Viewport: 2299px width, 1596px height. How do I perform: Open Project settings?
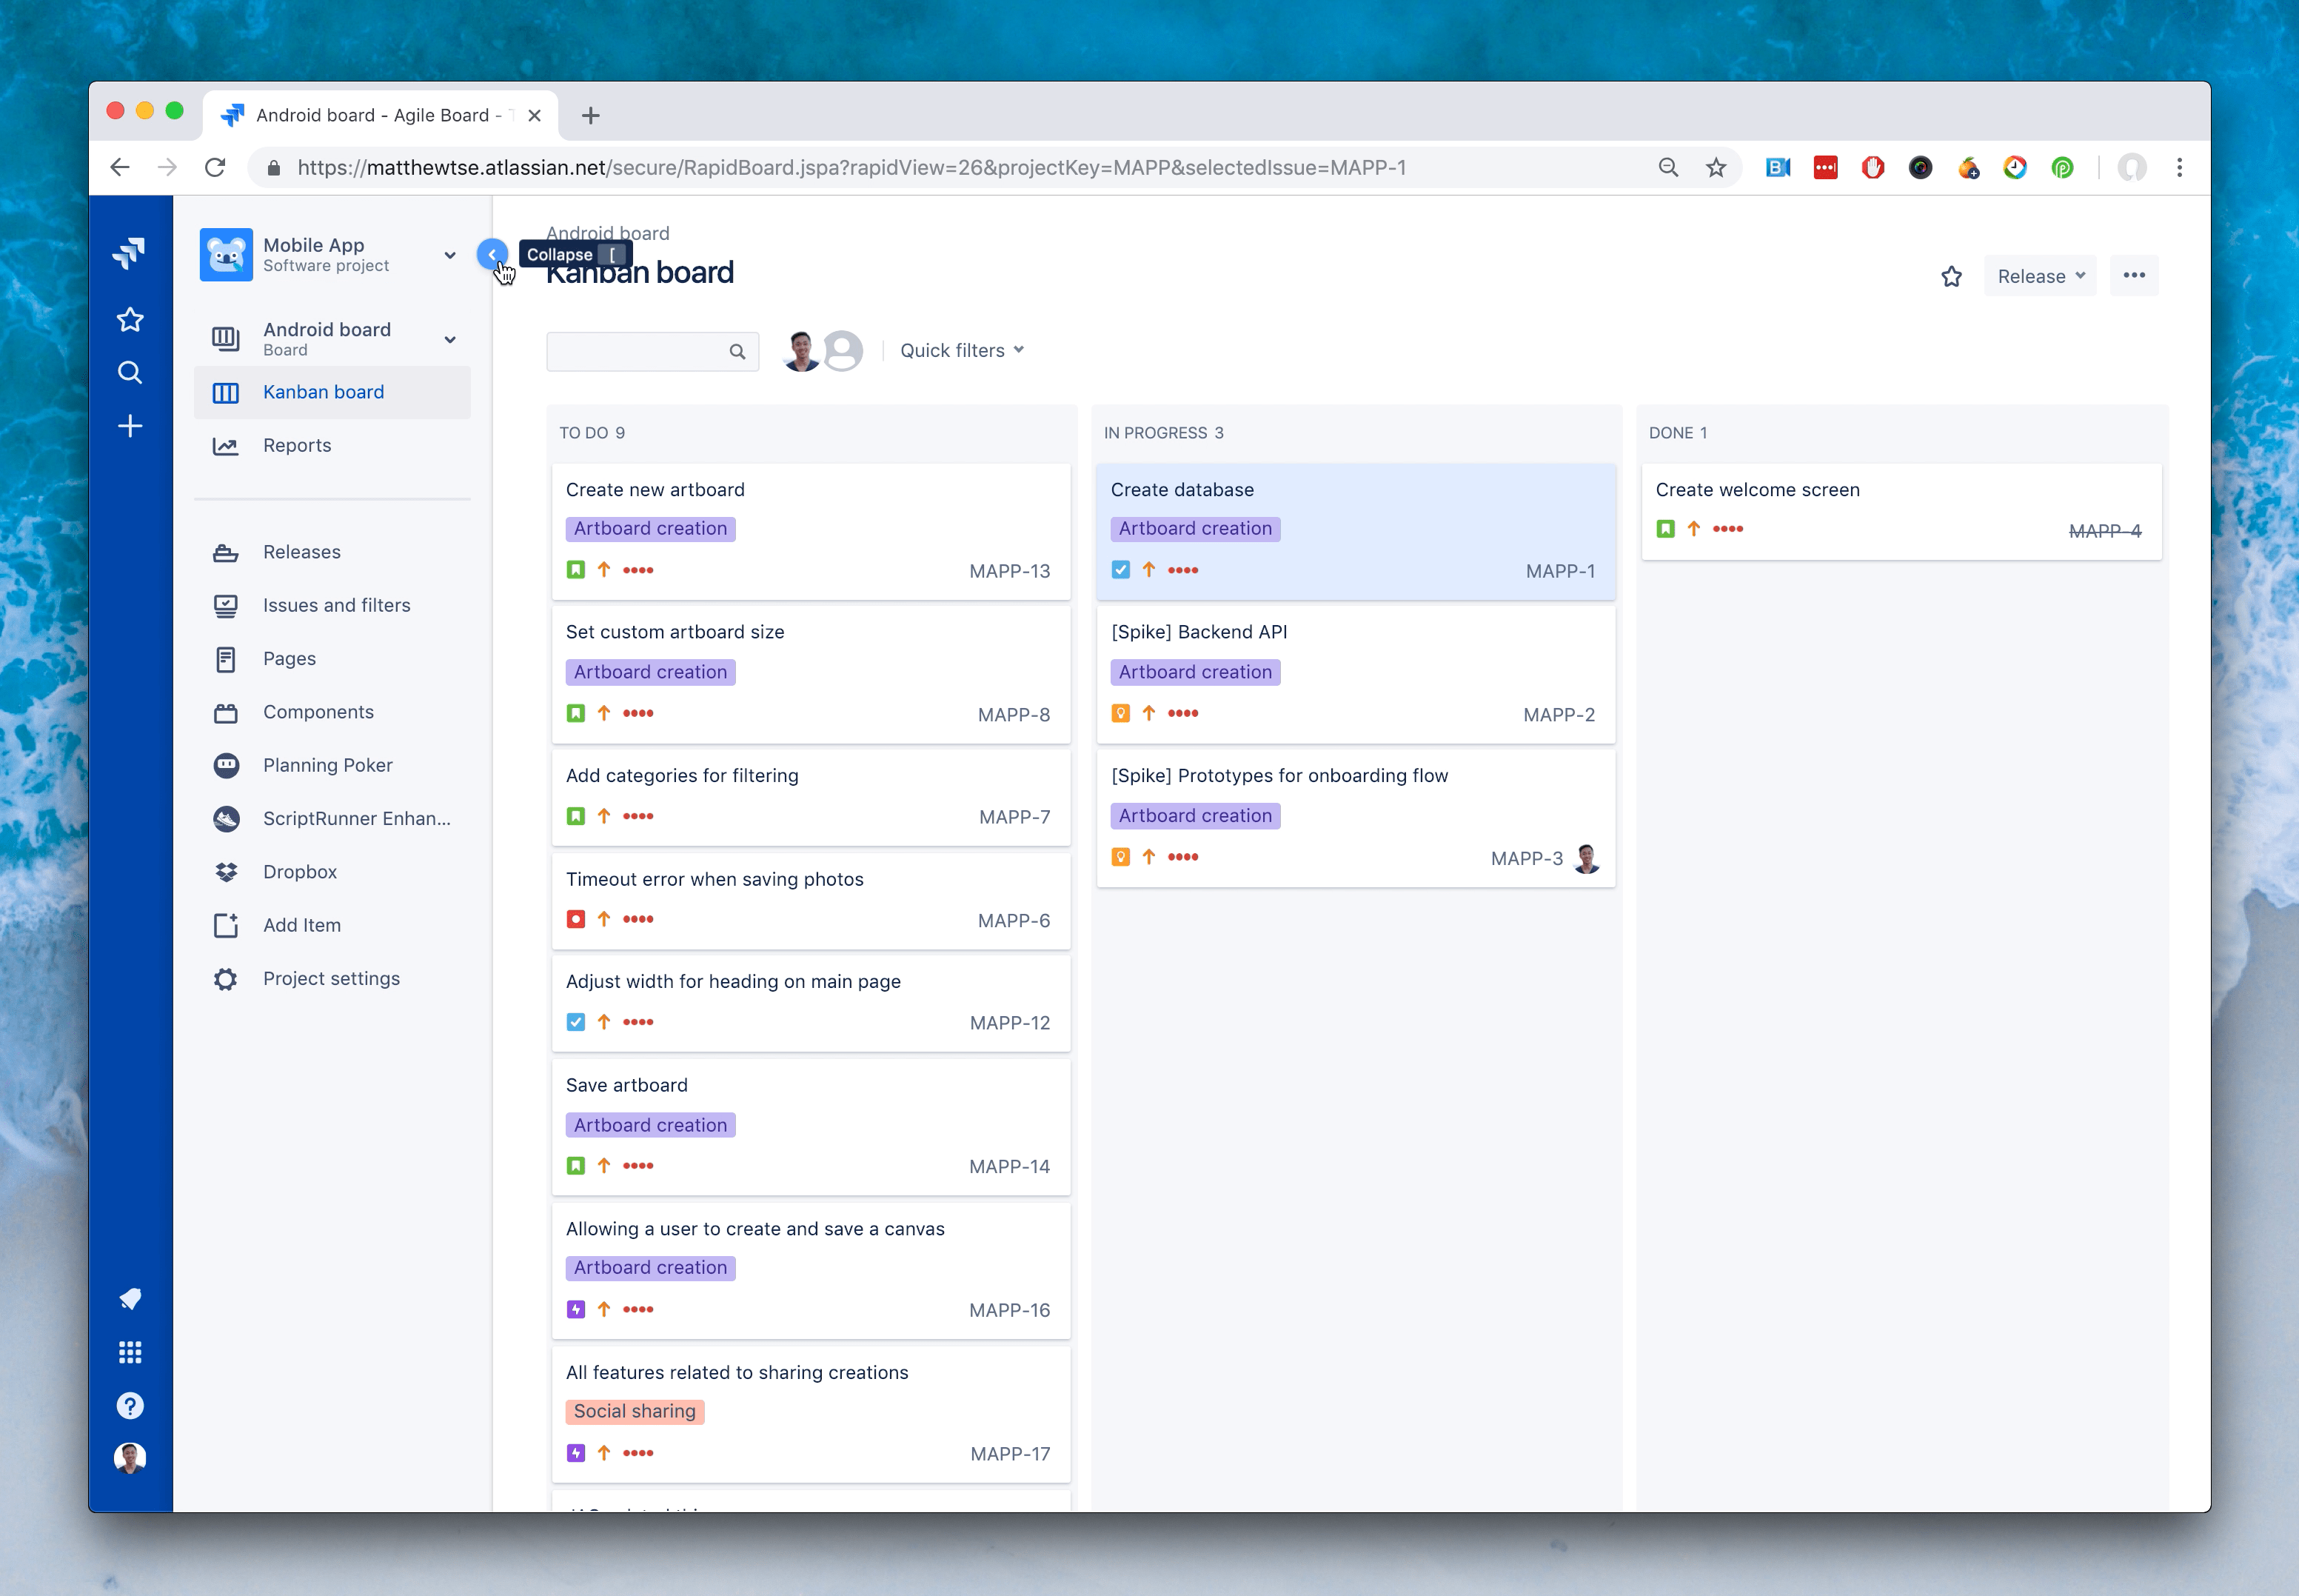[331, 978]
